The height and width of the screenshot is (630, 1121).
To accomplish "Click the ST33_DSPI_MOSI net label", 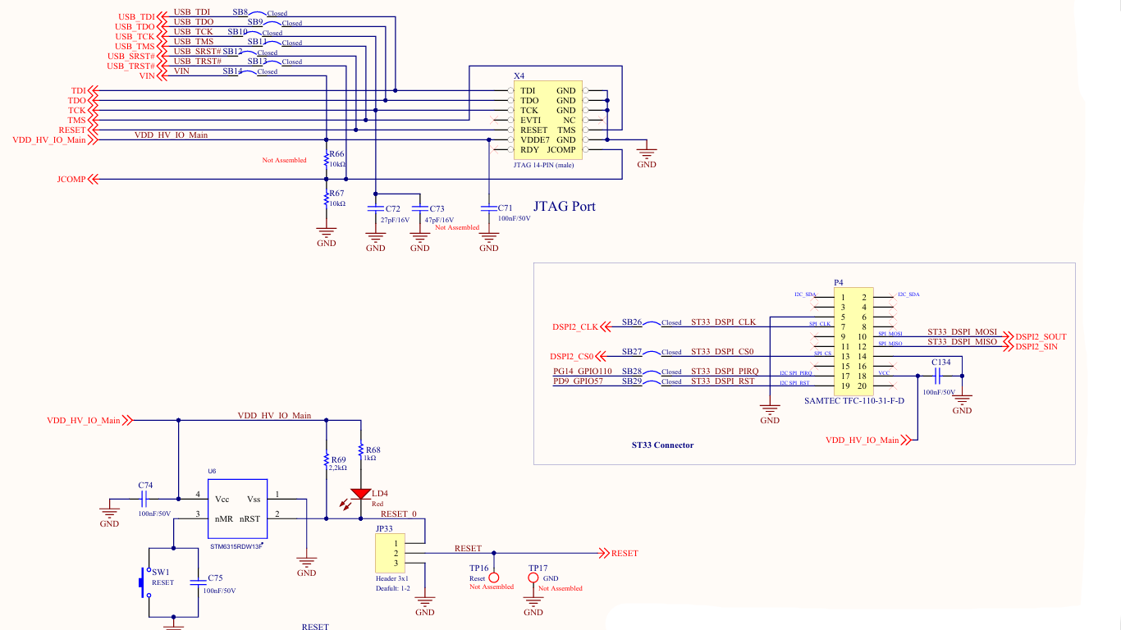I will pyautogui.click(x=962, y=331).
